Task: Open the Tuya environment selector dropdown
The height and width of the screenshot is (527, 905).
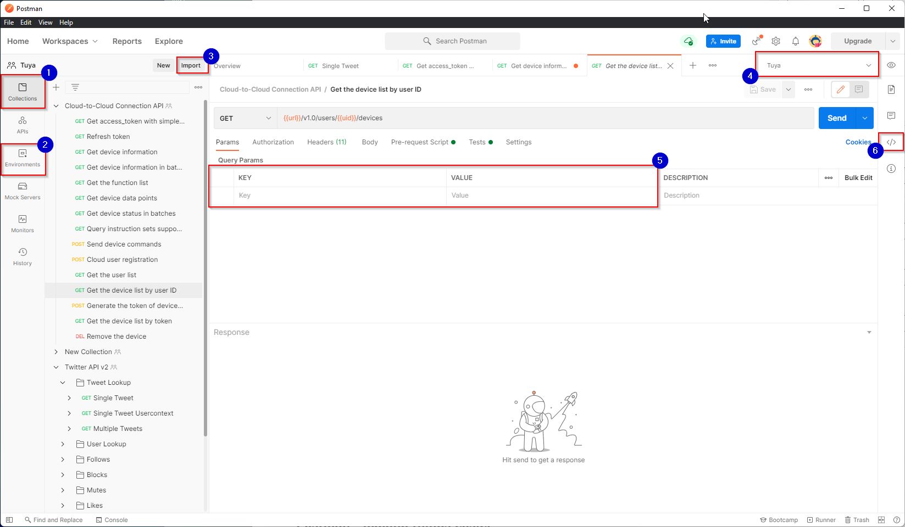Action: click(818, 65)
